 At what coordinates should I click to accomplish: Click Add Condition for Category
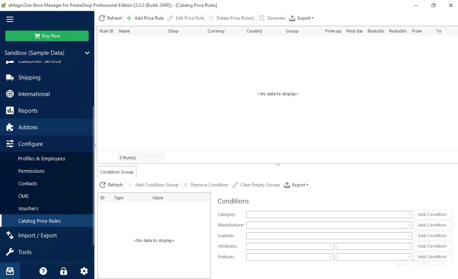click(432, 214)
